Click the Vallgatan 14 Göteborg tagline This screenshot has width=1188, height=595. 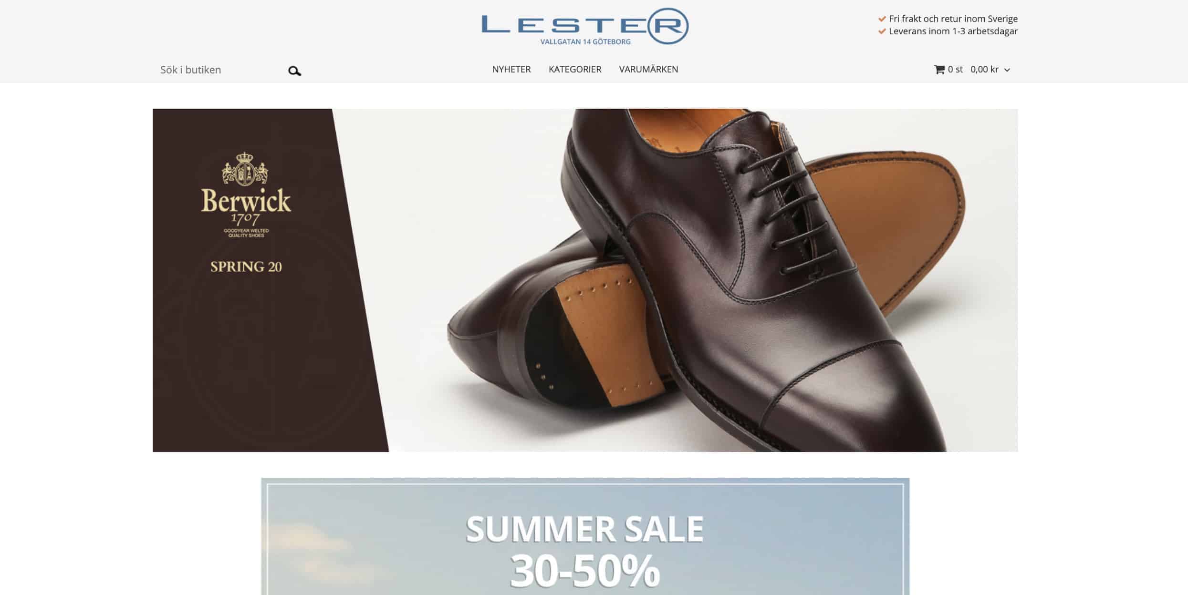coord(585,42)
